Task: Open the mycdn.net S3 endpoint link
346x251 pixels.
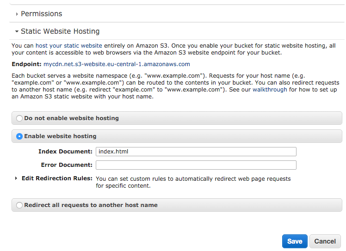Action: pos(117,64)
